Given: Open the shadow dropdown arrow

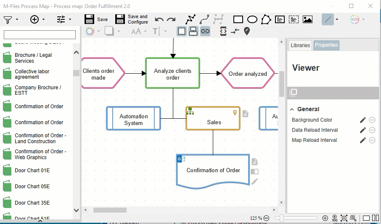Looking at the screenshot, I should (119, 31).
